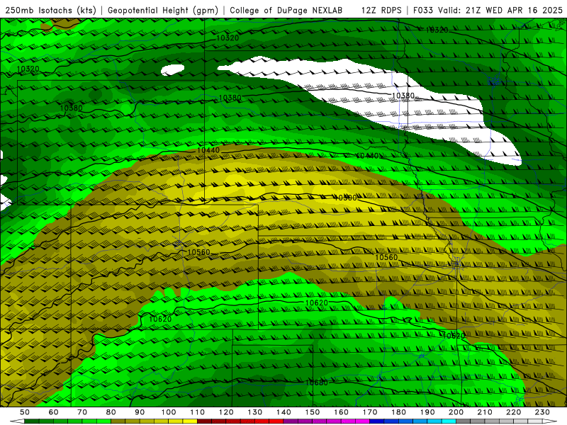Pick the cyan swatch just before 200
The image size is (567, 425).
(x=449, y=421)
